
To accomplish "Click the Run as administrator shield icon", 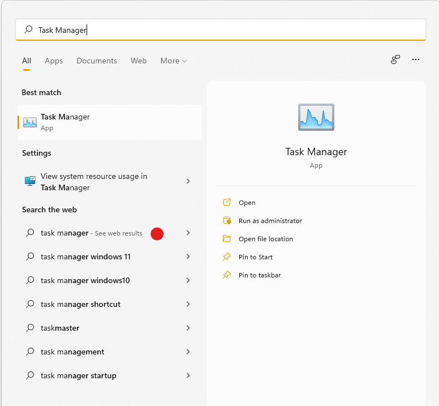I will (227, 221).
